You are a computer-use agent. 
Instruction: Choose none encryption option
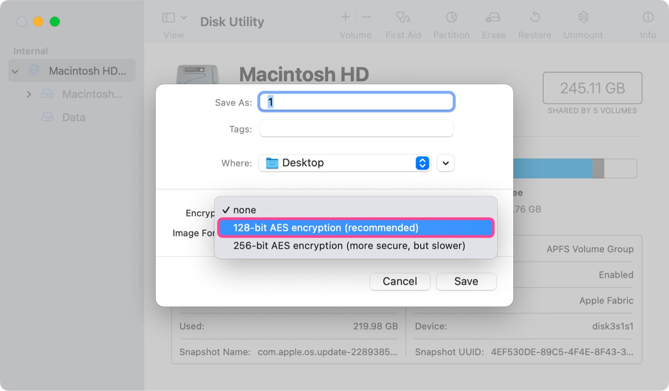pos(356,210)
